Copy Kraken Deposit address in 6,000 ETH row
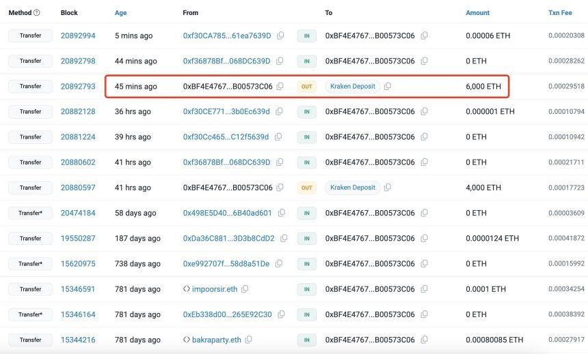588x354 pixels. 388,86
